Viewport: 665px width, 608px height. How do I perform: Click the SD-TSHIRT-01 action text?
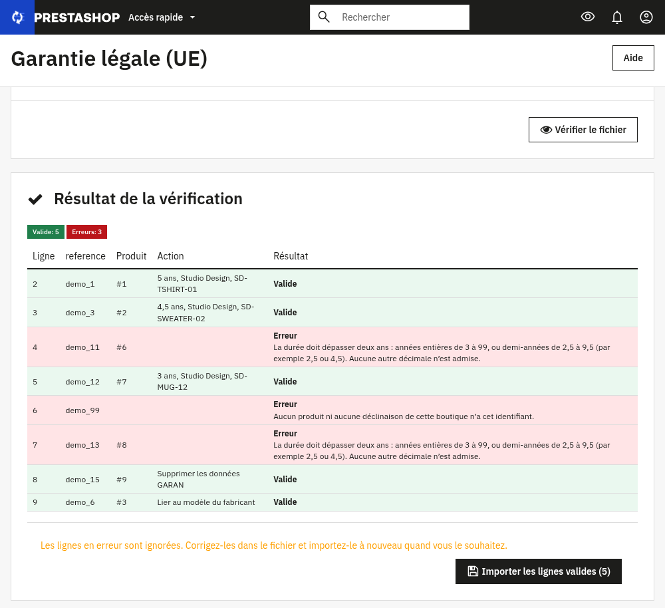[202, 284]
